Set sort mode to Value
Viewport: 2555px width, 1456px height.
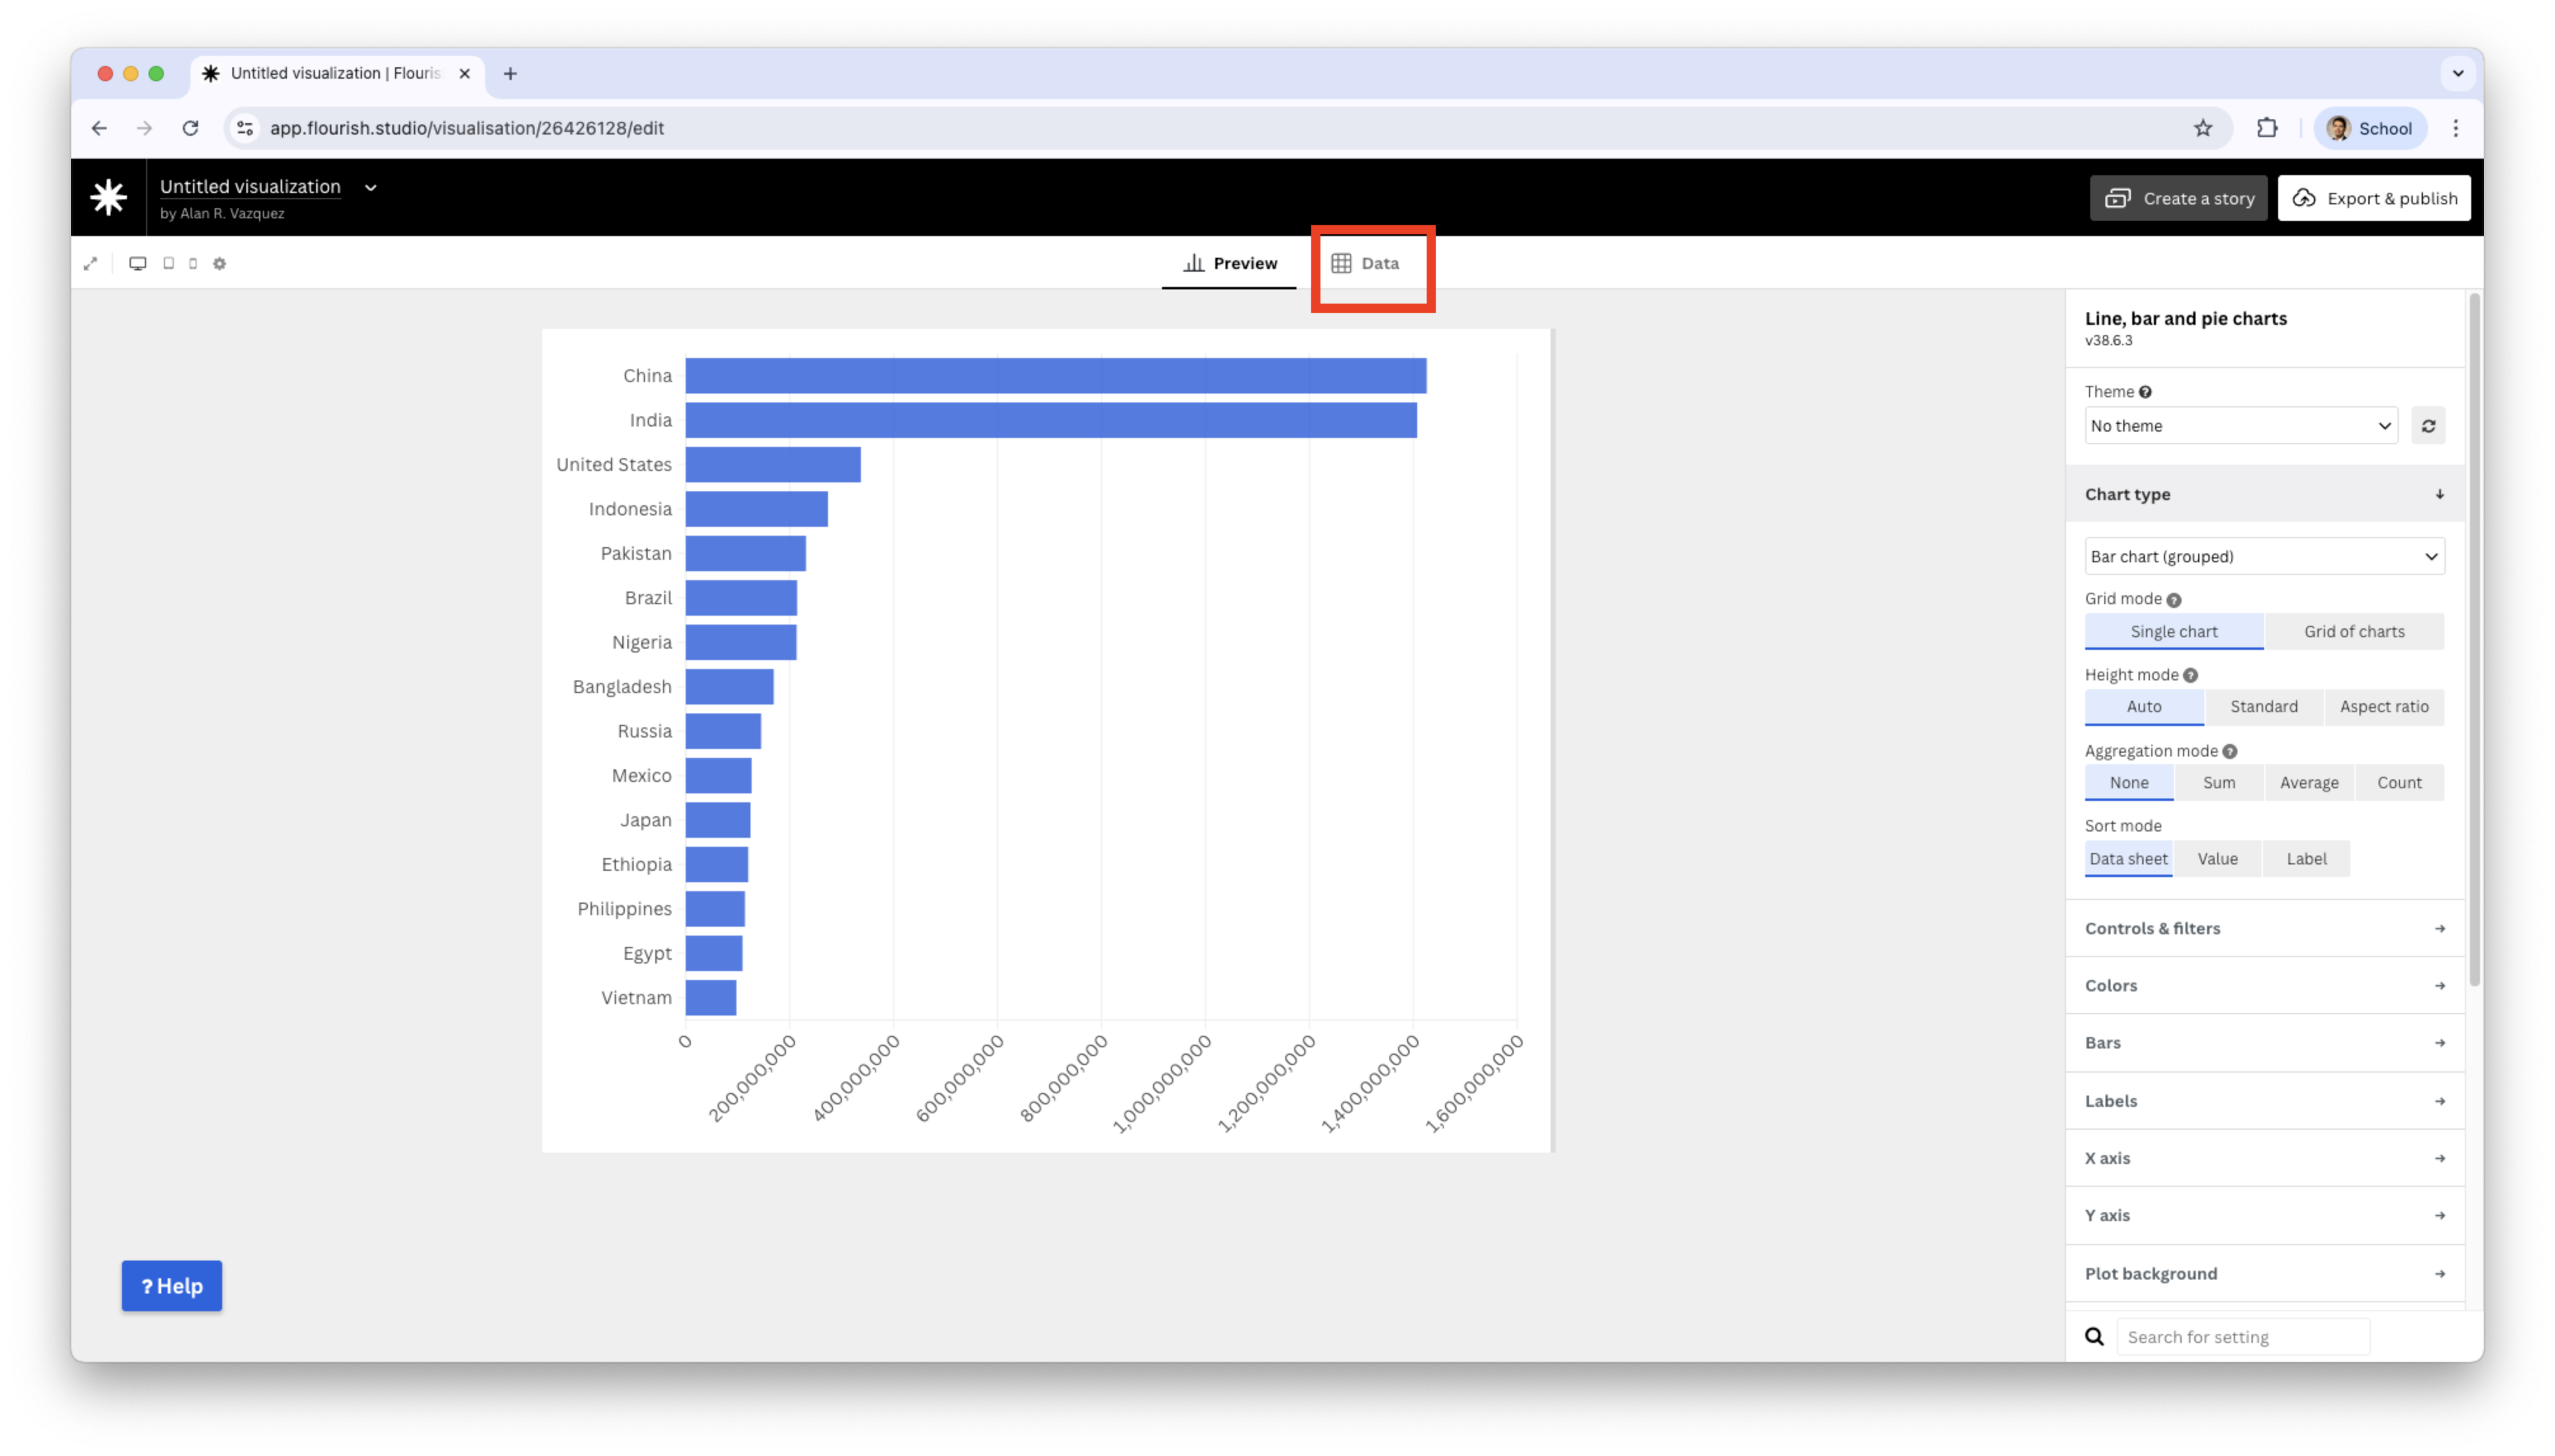click(x=2217, y=859)
